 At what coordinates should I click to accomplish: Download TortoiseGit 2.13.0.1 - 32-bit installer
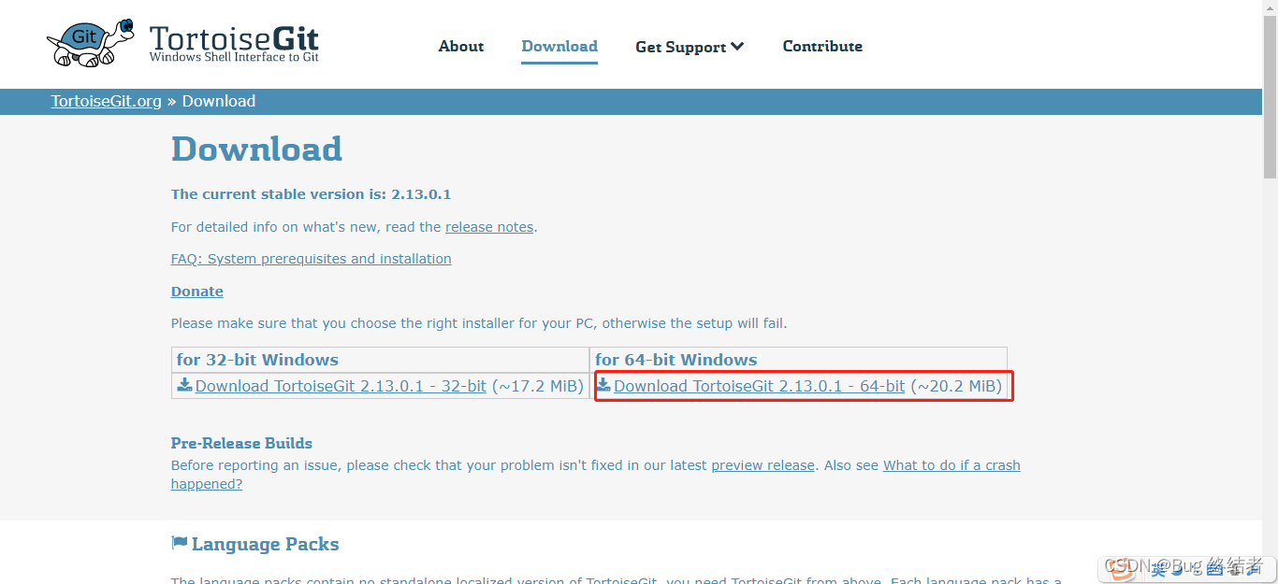[x=341, y=386]
